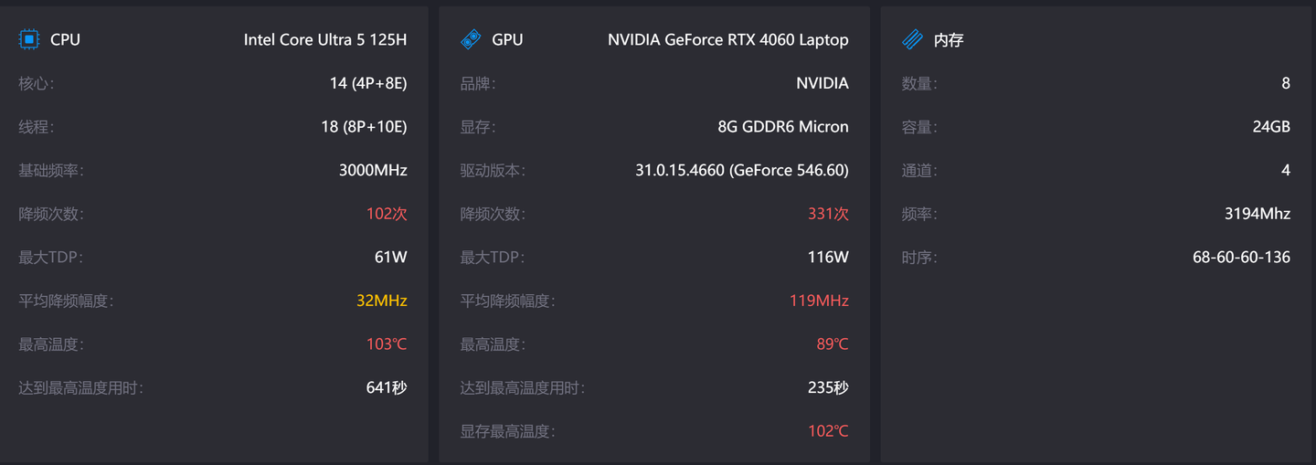Click the memory timing 68-60-60-136

[1242, 258]
